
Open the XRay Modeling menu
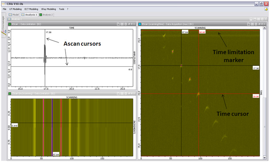(x=48, y=9)
